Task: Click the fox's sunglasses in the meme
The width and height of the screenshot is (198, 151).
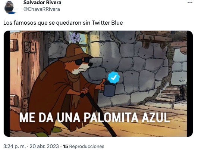Action: pyautogui.click(x=82, y=61)
